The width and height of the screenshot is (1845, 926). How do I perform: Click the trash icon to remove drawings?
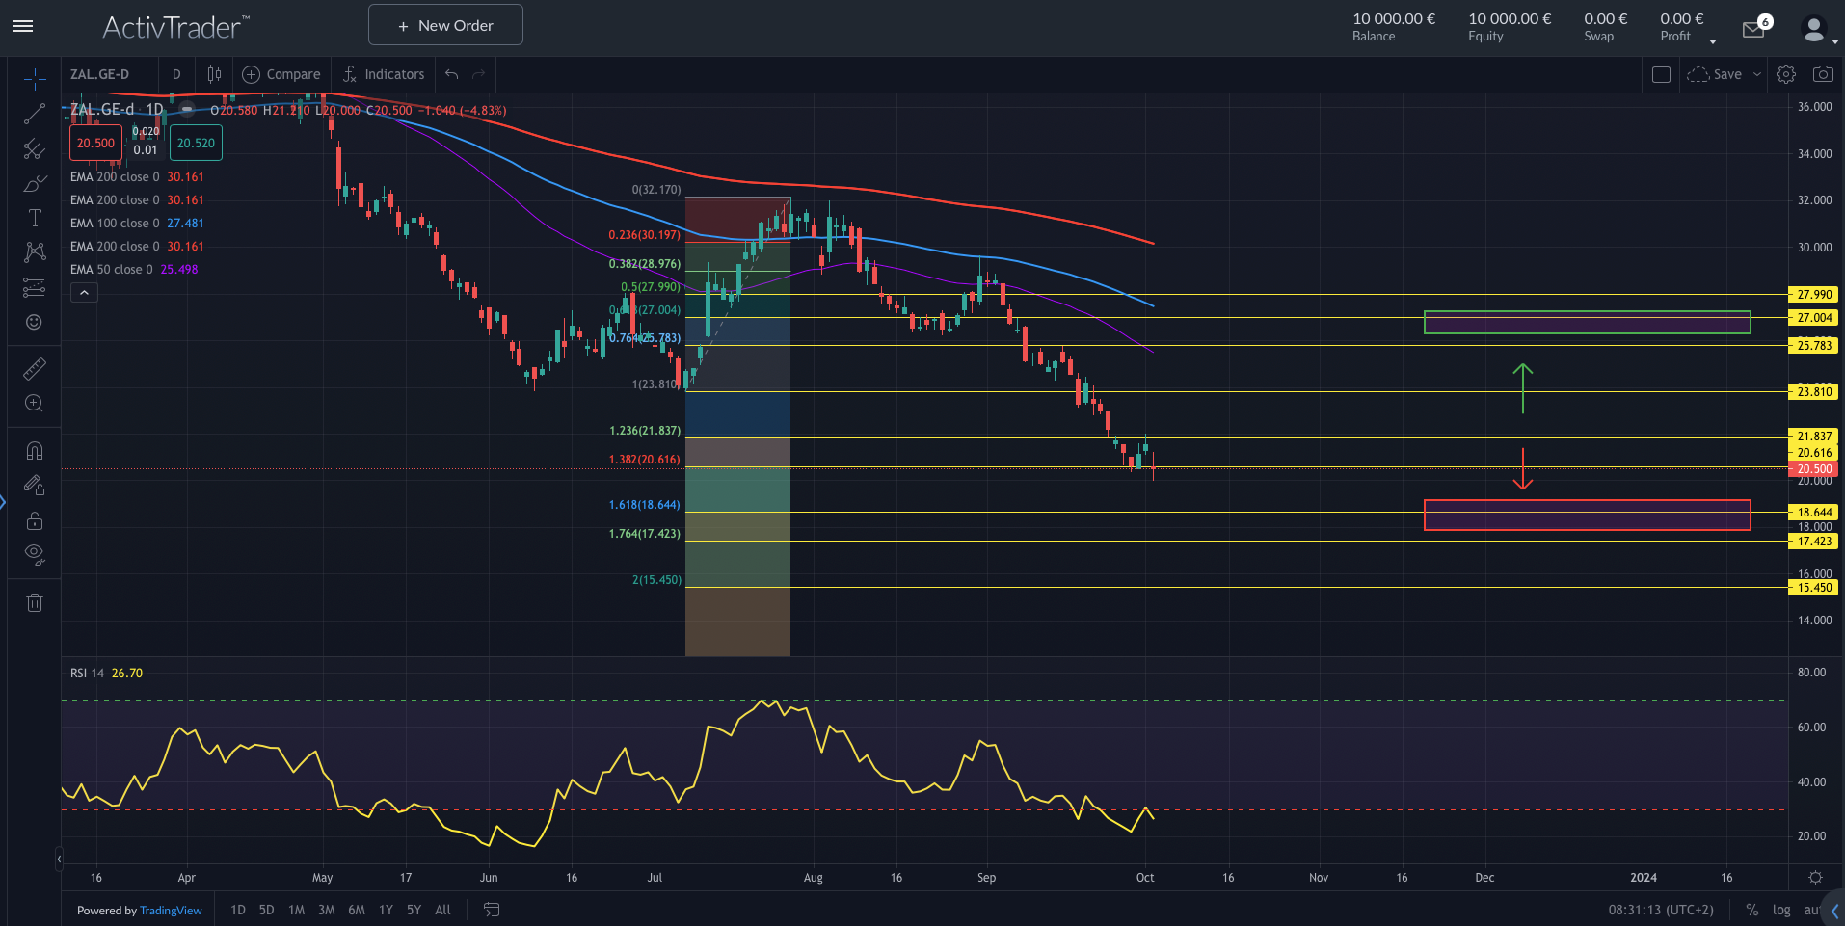coord(34,603)
